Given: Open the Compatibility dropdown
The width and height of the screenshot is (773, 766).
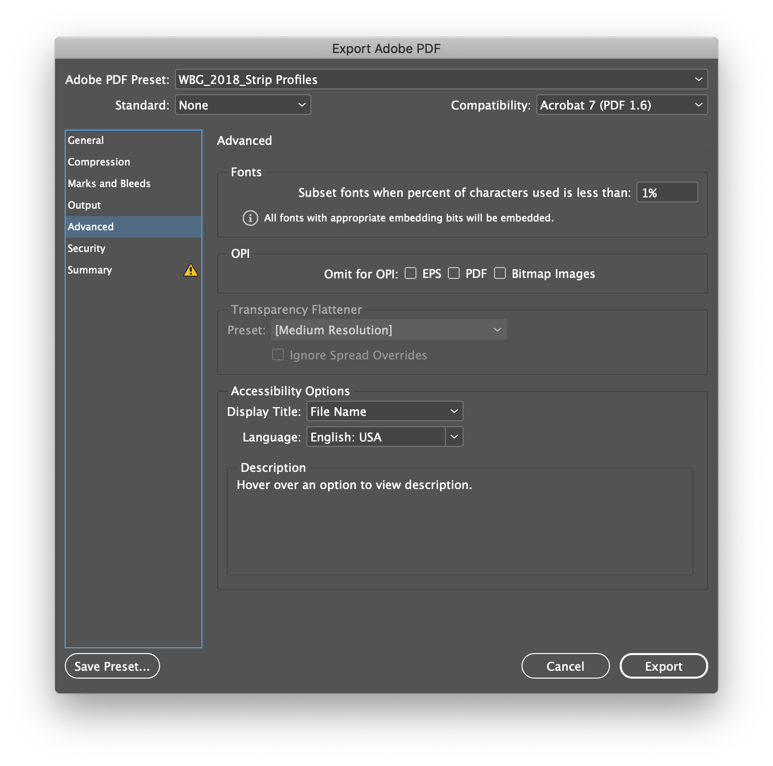Looking at the screenshot, I should pyautogui.click(x=622, y=105).
